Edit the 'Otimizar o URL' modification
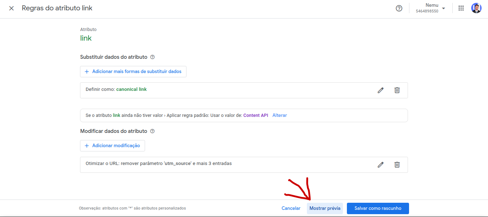The width and height of the screenshot is (488, 217). pyautogui.click(x=380, y=165)
